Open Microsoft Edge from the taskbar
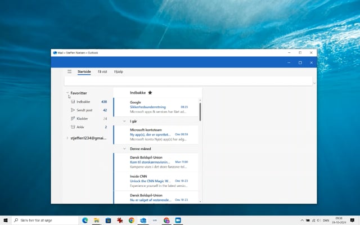The width and height of the screenshot is (360, 225). tap(85, 220)
